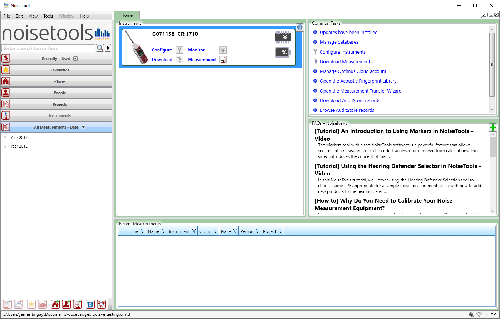The height and width of the screenshot is (319, 500).
Task: Open Manage databases task
Action: point(339,42)
